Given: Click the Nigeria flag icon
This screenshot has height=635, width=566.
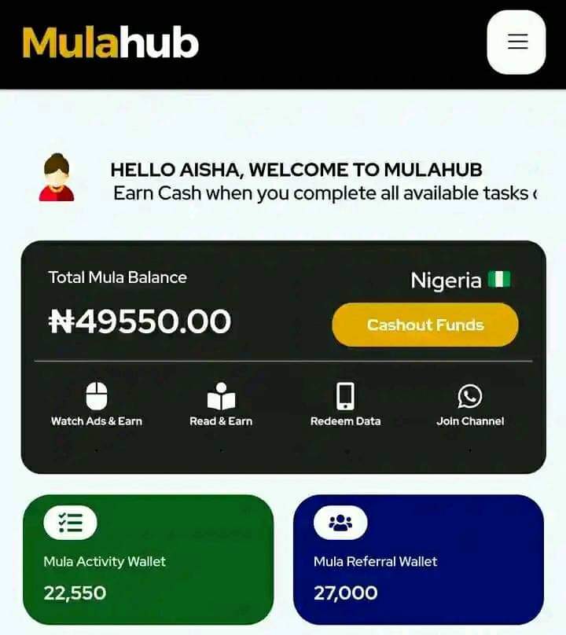Looking at the screenshot, I should coord(499,279).
